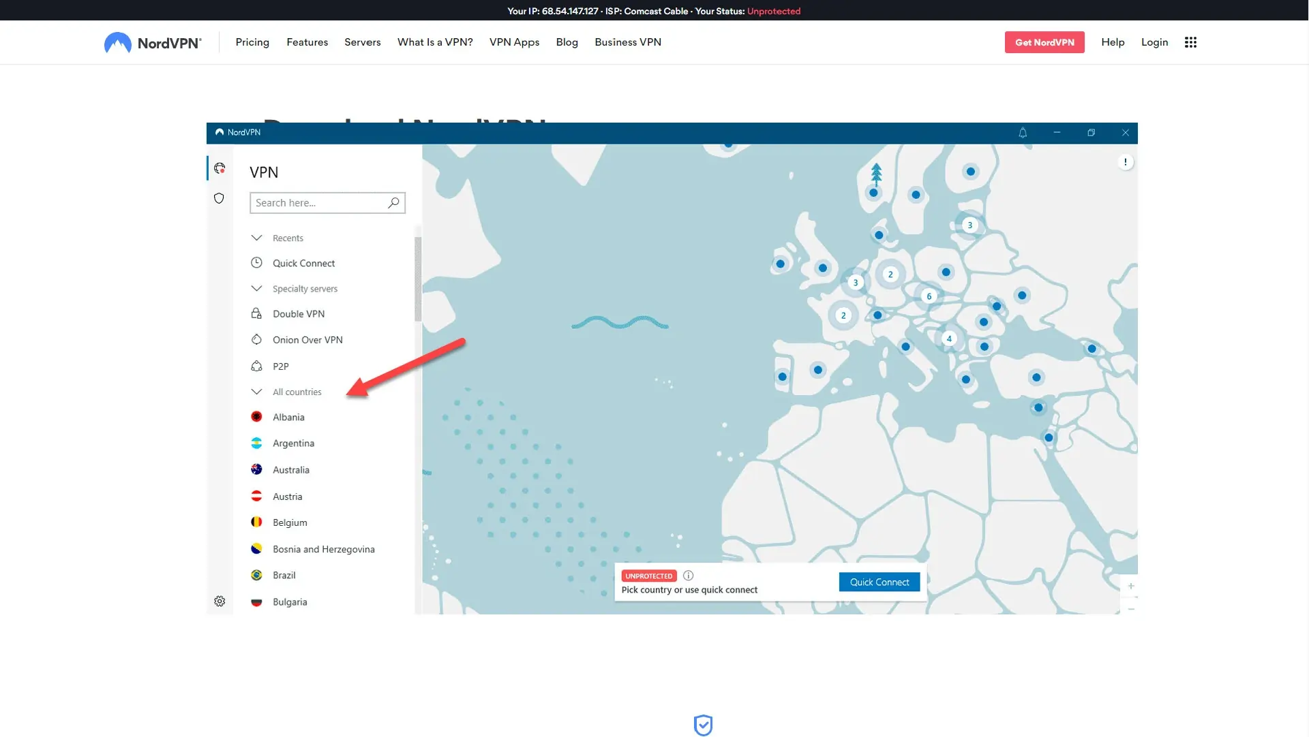
Task: Click the Quick Connect clock icon
Action: pyautogui.click(x=256, y=263)
